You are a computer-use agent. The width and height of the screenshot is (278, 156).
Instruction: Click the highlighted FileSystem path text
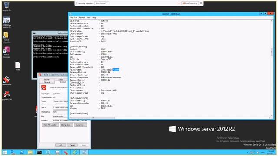tap(116, 70)
